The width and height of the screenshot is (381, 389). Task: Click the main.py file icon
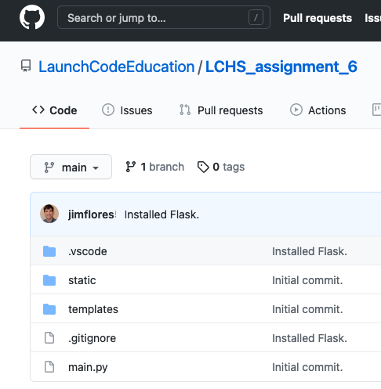click(49, 367)
